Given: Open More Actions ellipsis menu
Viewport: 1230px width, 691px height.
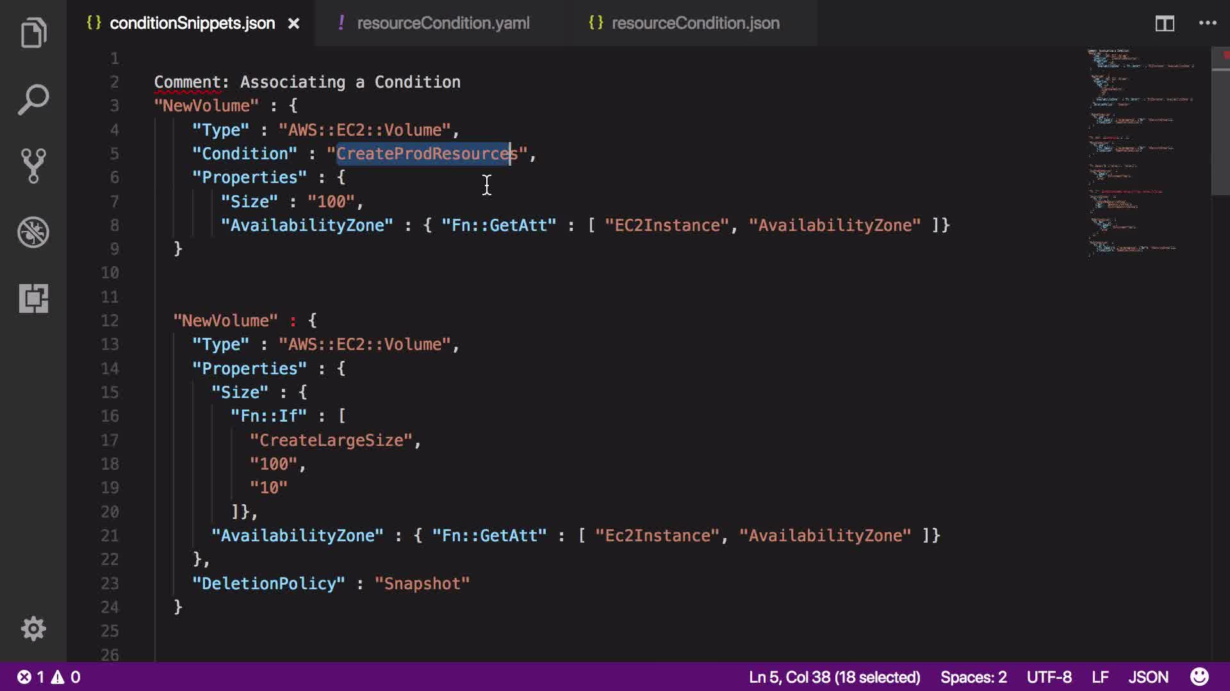Looking at the screenshot, I should [1208, 24].
